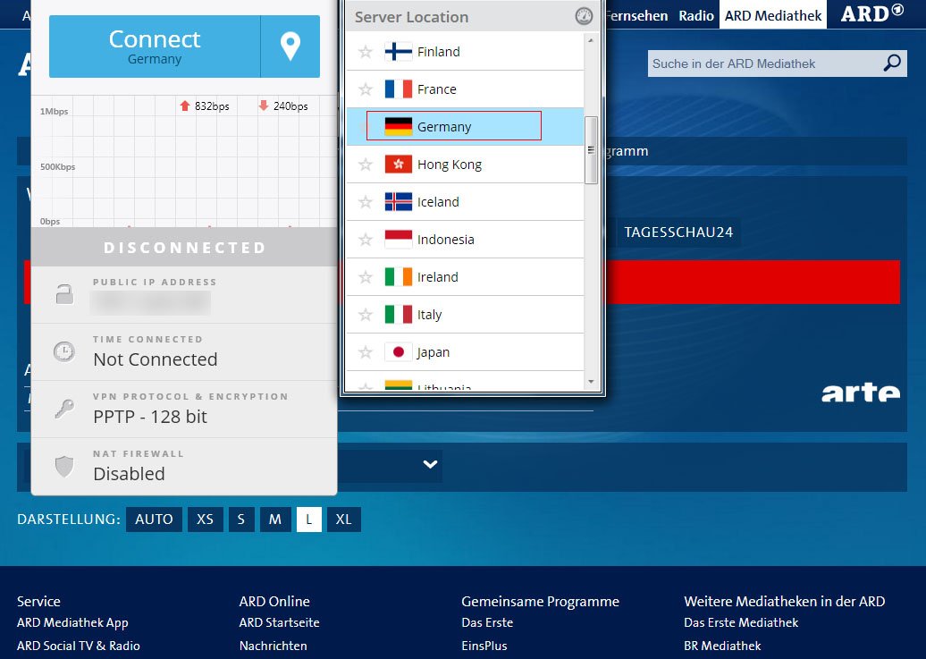Set display size to AUTO
The width and height of the screenshot is (926, 659).
pyautogui.click(x=154, y=520)
